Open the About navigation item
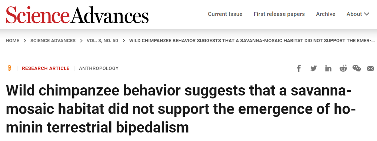Image resolution: width=377 pixels, height=141 pixels. click(354, 14)
